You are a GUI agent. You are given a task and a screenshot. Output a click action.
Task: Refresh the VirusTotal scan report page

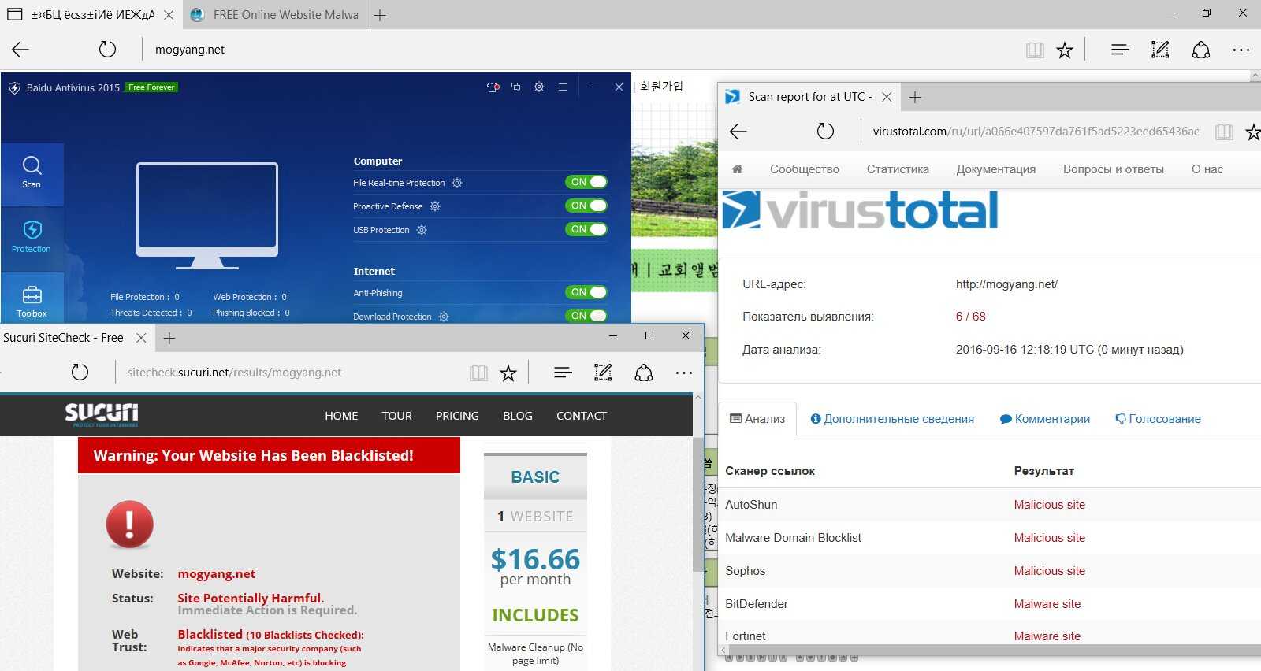(x=825, y=132)
